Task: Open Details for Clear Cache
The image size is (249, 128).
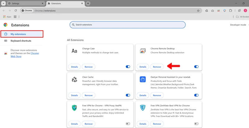Action: [x=74, y=95]
